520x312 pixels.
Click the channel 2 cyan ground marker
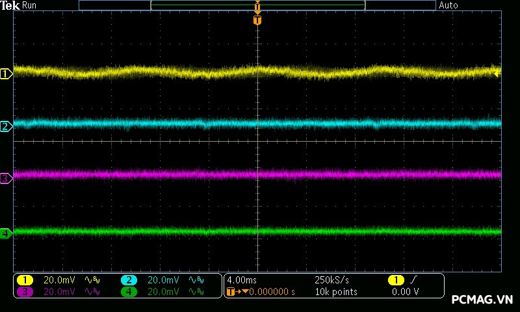6,126
